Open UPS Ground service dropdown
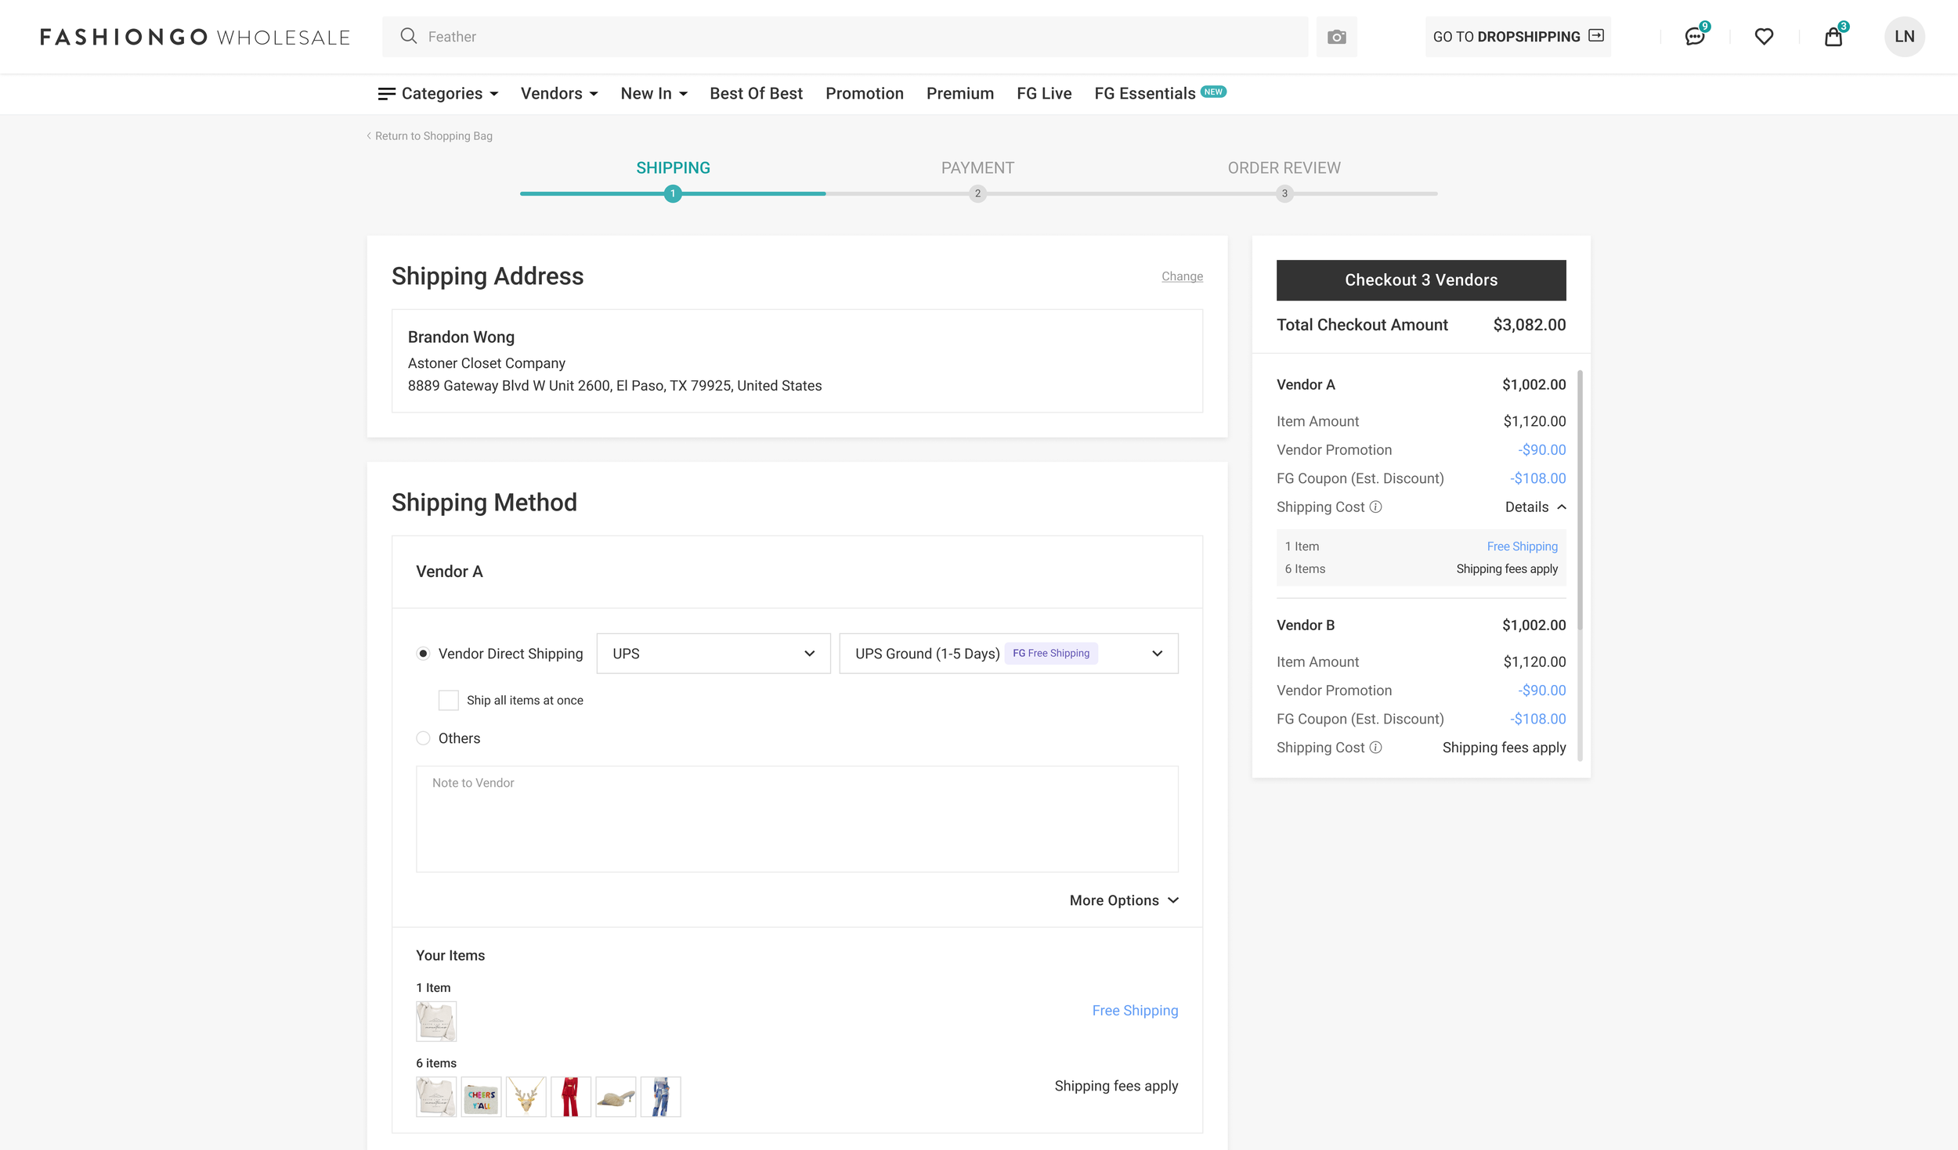 click(x=1008, y=654)
